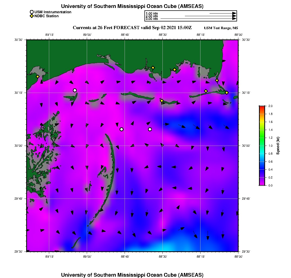Select the eastern of two central USM circles
Screen dimensions: 291x278
pyautogui.click(x=150, y=129)
